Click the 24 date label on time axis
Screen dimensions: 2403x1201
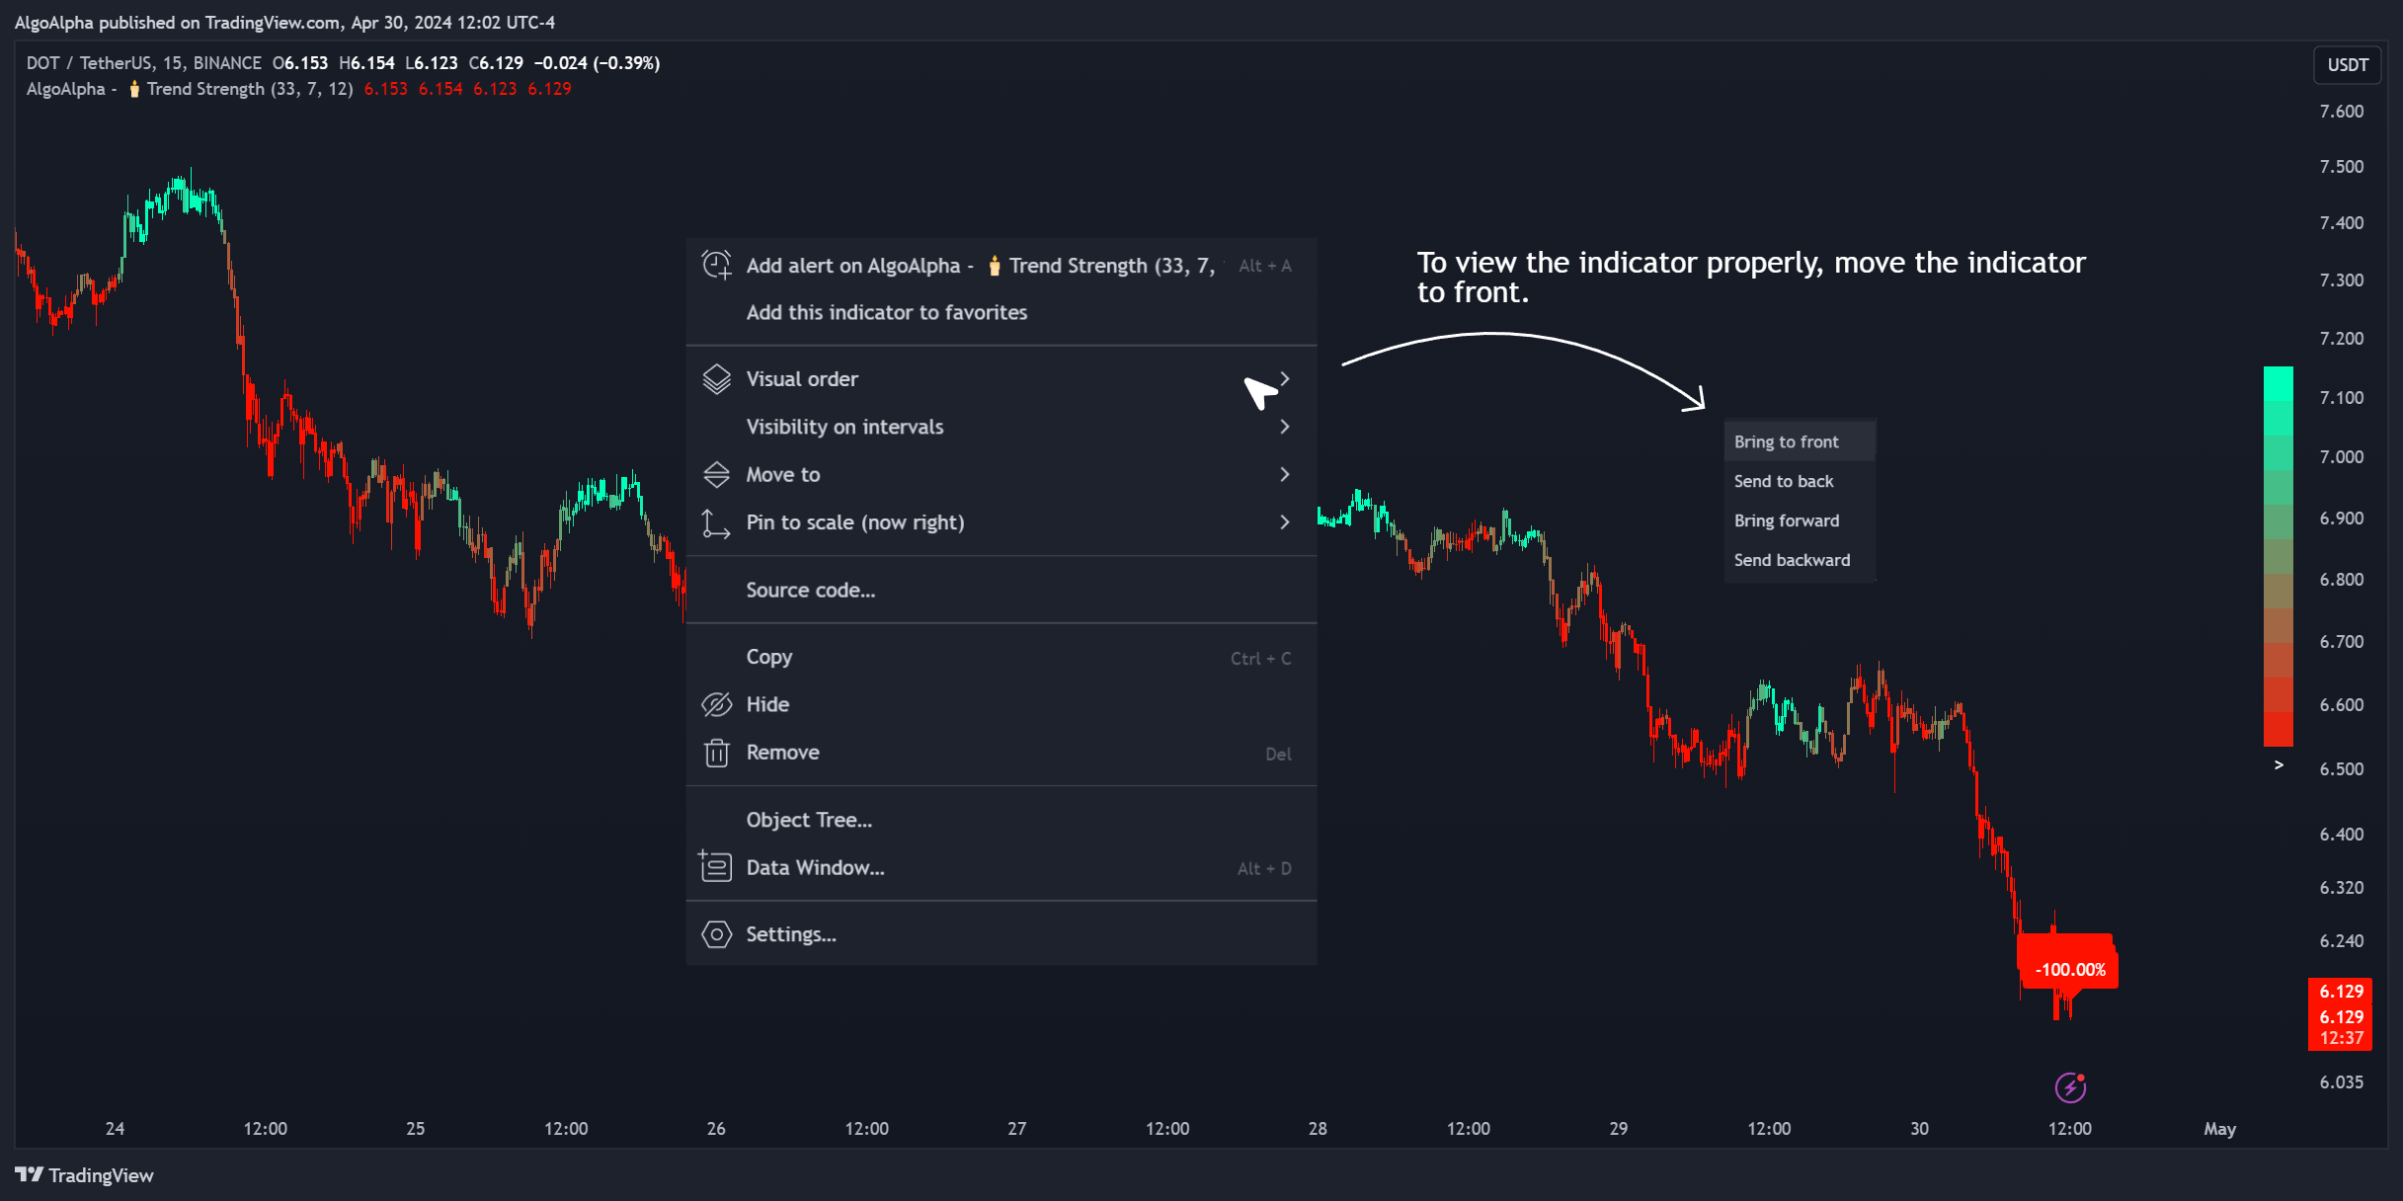pyautogui.click(x=115, y=1129)
